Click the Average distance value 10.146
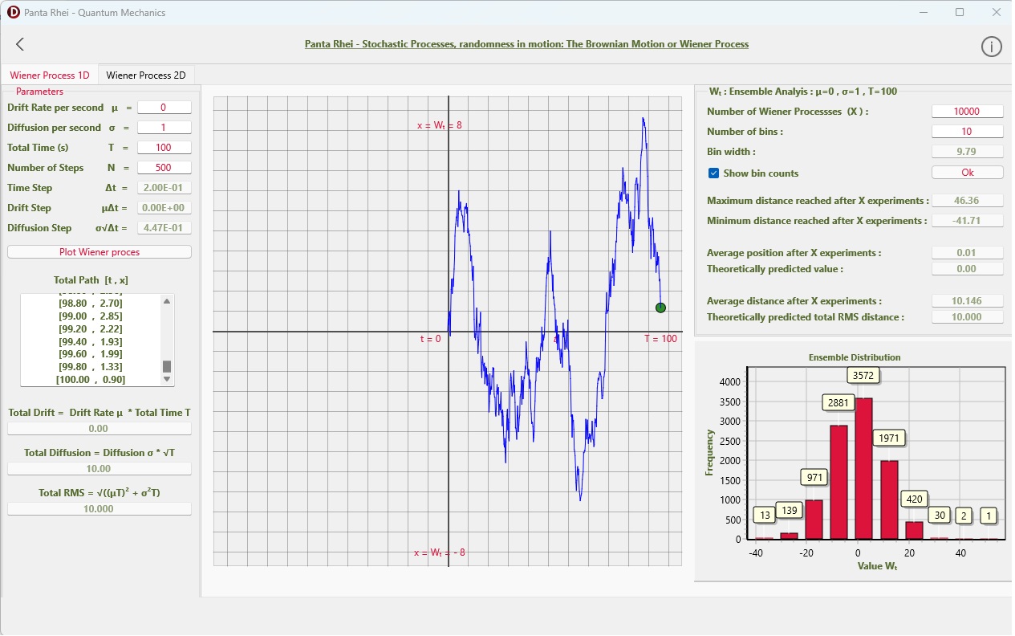This screenshot has height=636, width=1015. [x=967, y=301]
